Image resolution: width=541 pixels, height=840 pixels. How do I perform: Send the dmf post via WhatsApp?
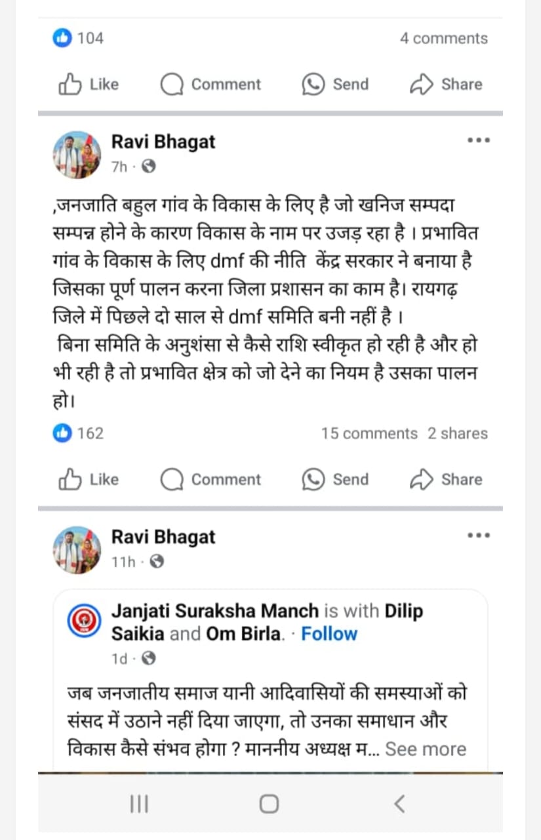(313, 480)
